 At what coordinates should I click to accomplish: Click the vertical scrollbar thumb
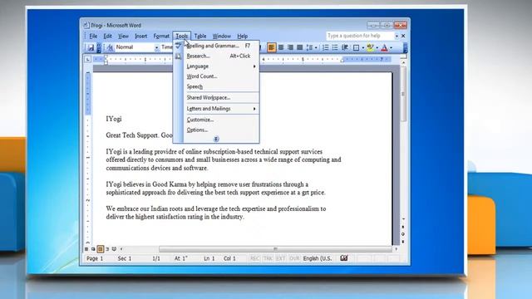[403, 94]
